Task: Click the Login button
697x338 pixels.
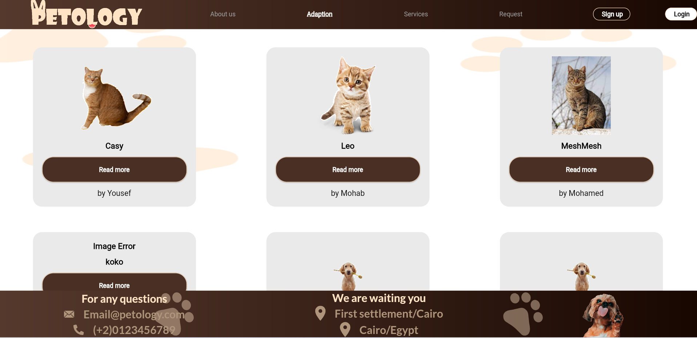Action: click(x=681, y=14)
